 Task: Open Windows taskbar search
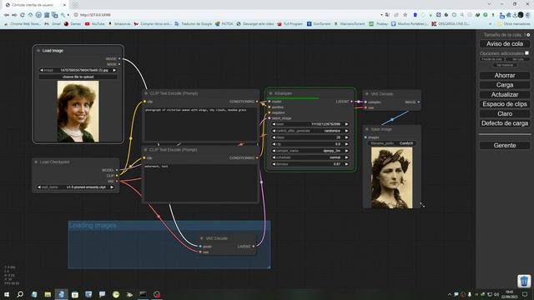click(20, 294)
